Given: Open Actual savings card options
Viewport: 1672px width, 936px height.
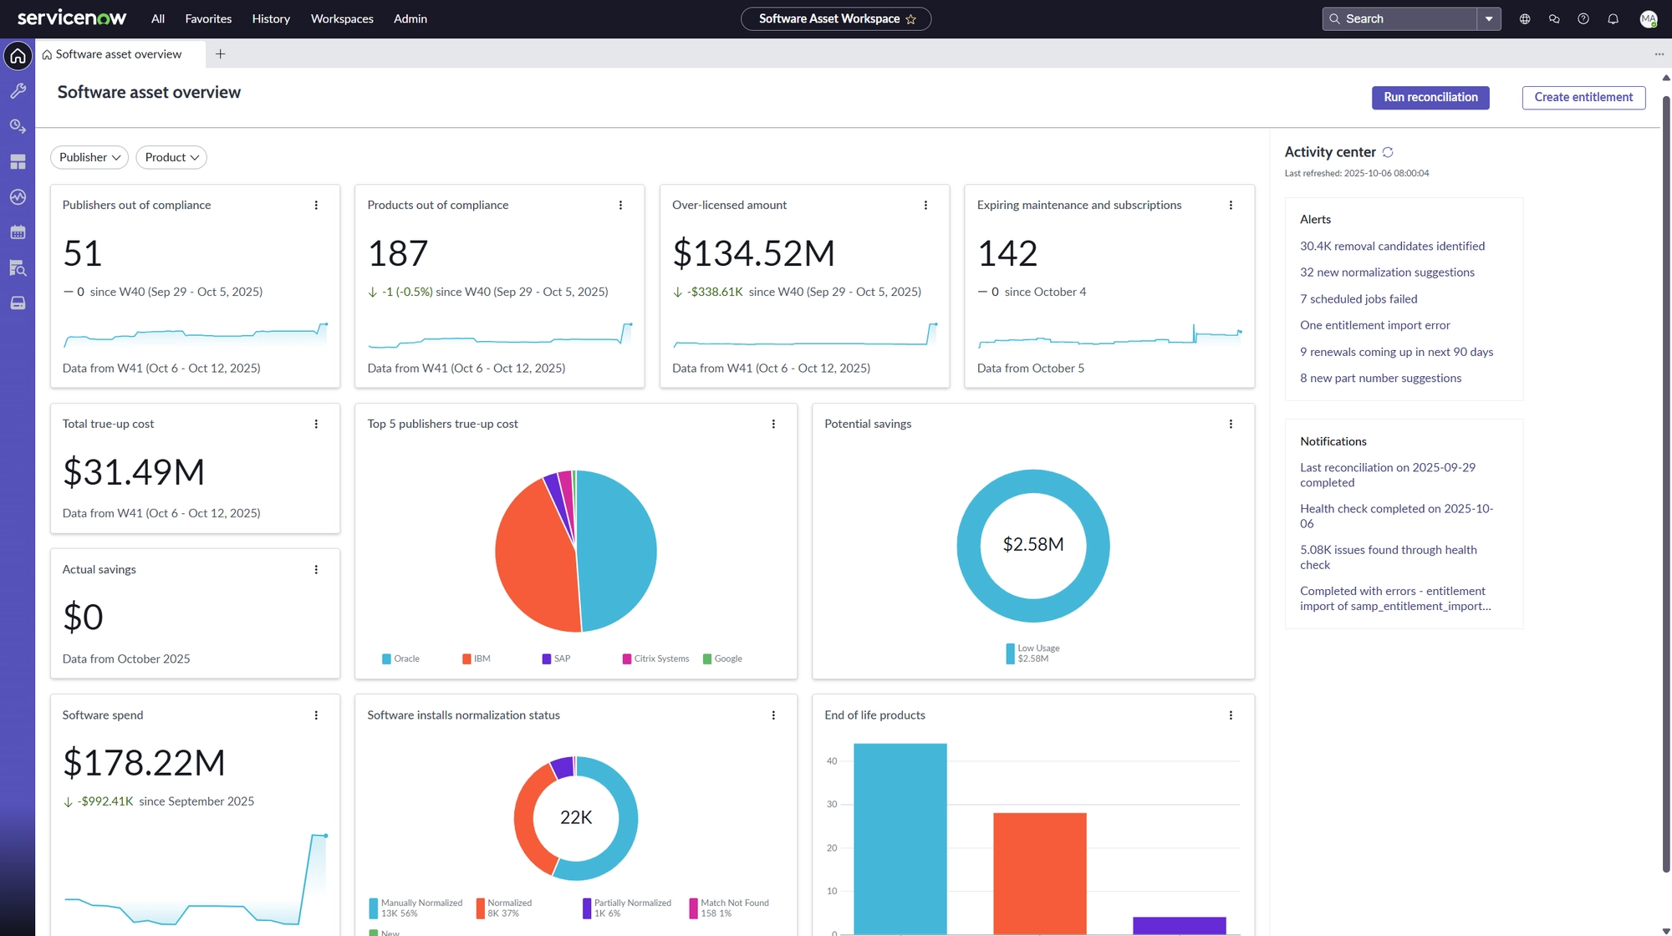Looking at the screenshot, I should pyautogui.click(x=316, y=570).
